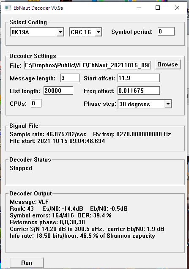This screenshot has height=269, width=189.
Task: Click the decoded Message: VLF output line
Action: [x=29, y=202]
